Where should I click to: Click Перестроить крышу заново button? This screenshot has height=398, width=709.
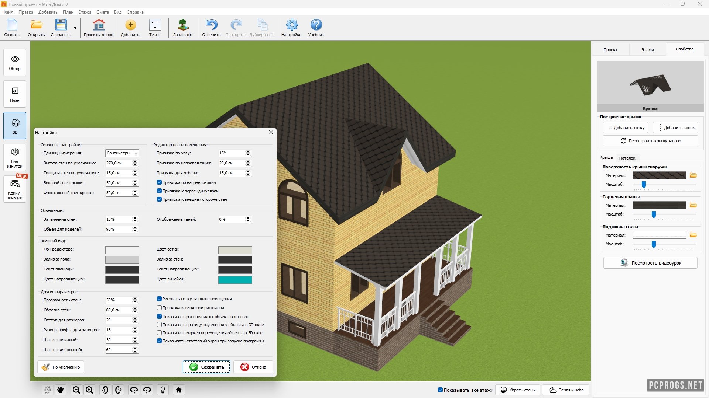(650, 141)
